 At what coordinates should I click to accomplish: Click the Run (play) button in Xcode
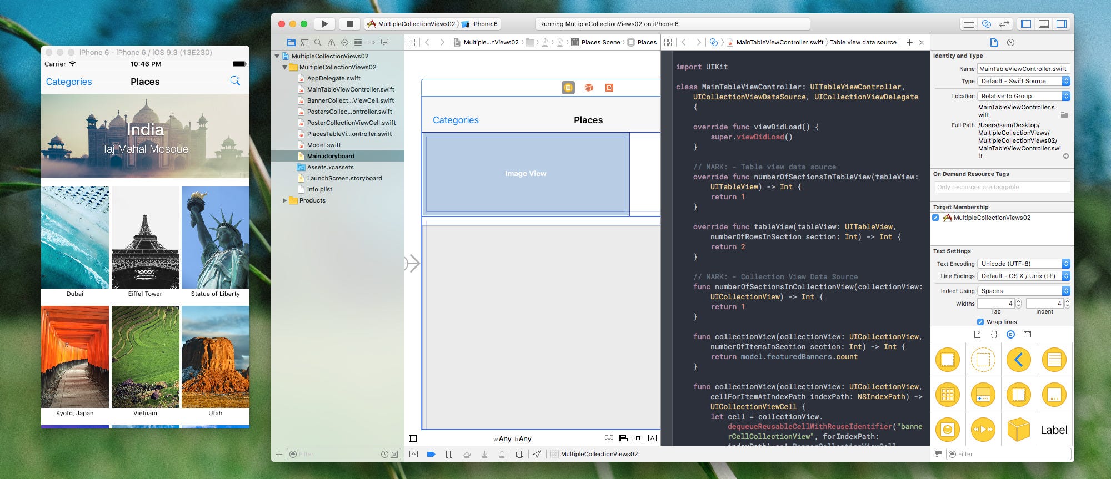[324, 24]
